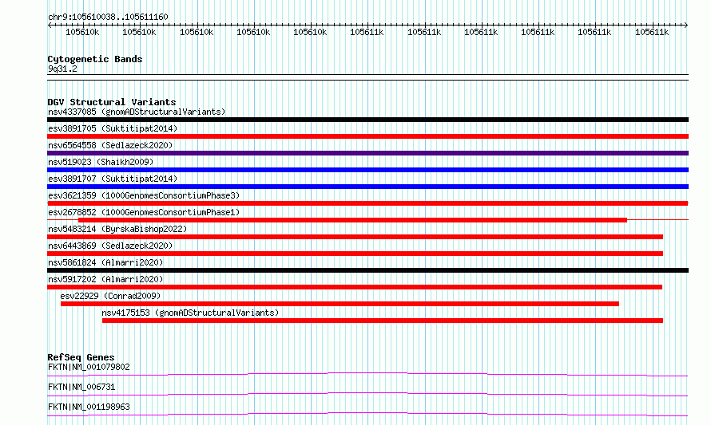Click the red bar under esv22929

pos(340,304)
